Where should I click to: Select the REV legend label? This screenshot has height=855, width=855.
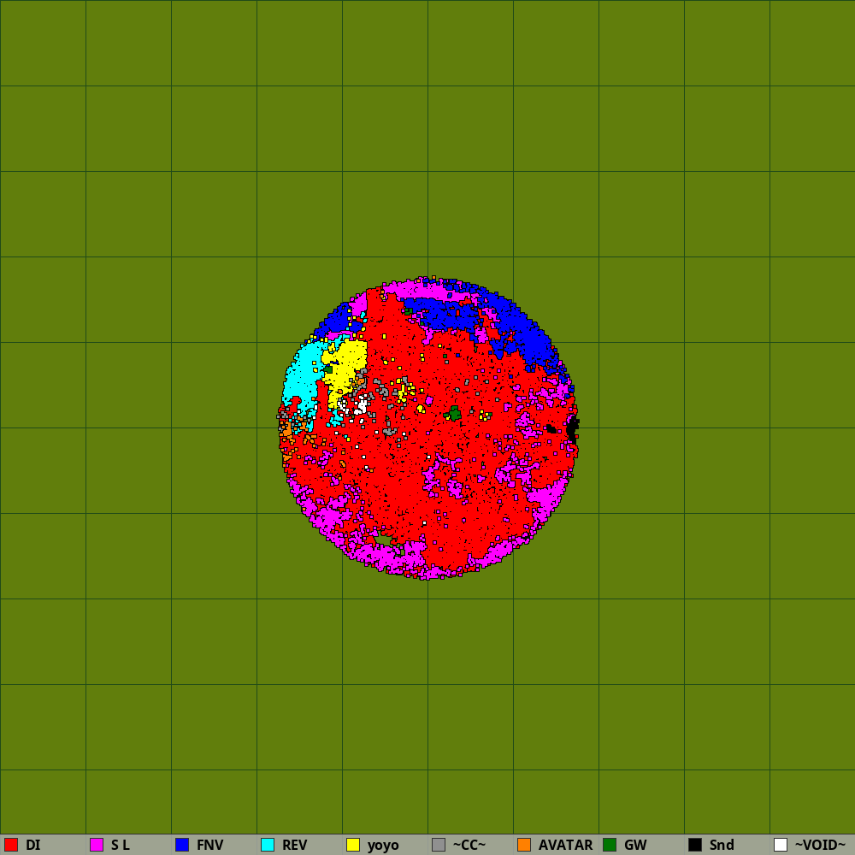[x=294, y=846]
